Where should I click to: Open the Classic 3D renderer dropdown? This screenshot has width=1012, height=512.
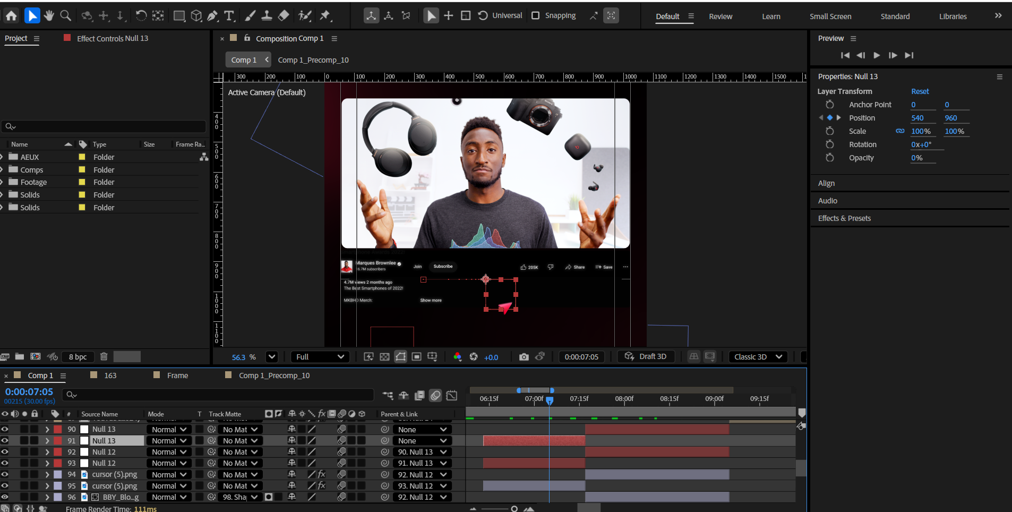coord(758,357)
